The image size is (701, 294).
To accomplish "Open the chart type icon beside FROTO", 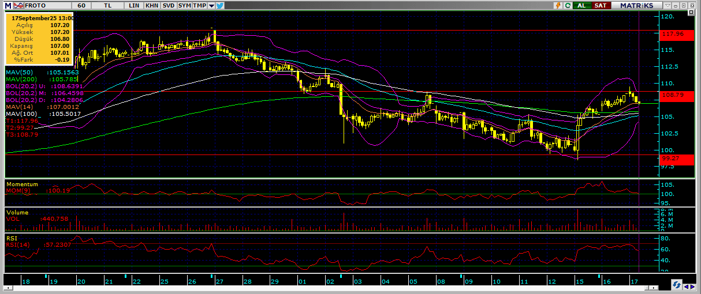I will pos(18,5).
